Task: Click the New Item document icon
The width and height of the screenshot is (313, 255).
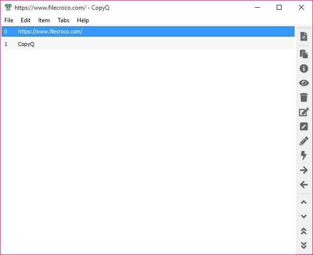Action: [x=304, y=36]
